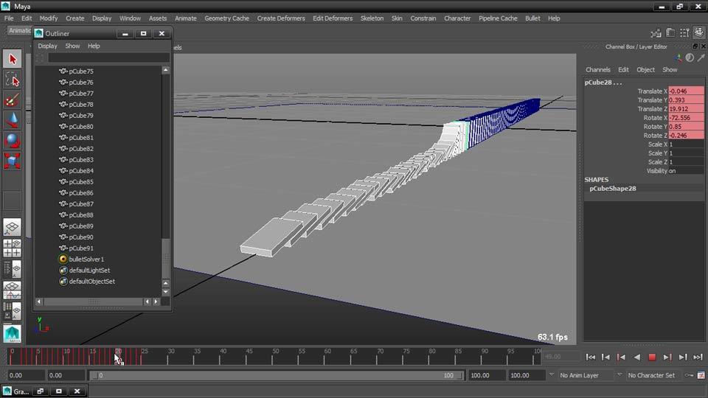Activate the Scale tool cube icon

[x=12, y=161]
